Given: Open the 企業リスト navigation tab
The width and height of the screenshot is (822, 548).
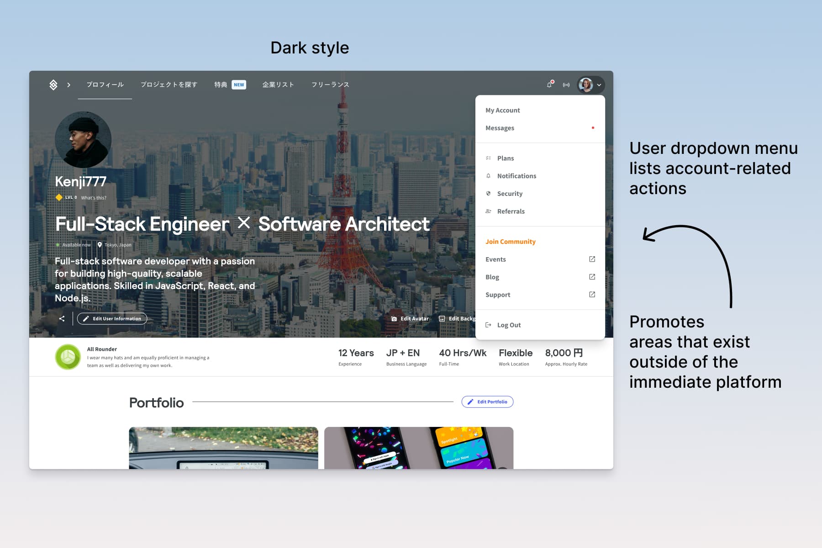Looking at the screenshot, I should click(278, 84).
